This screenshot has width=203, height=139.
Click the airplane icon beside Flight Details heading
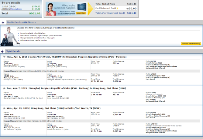tap(2, 51)
